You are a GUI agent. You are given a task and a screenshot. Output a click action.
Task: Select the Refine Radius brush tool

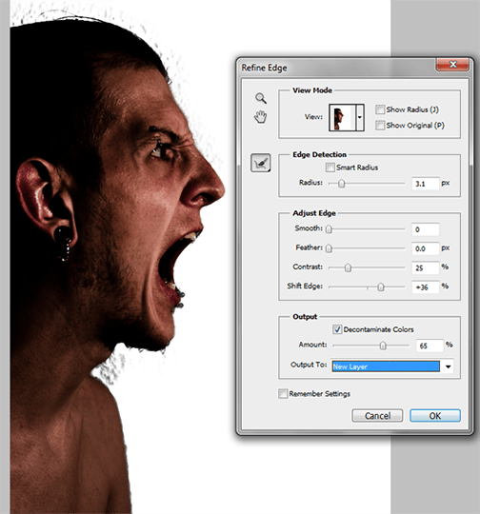(261, 163)
